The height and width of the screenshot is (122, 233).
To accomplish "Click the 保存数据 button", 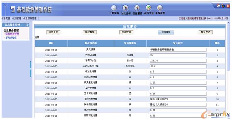I will tap(126, 32).
